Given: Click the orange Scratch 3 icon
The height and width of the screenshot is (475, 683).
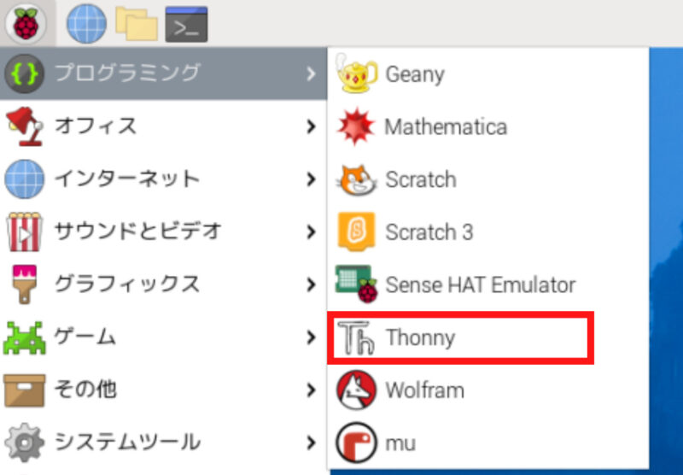Looking at the screenshot, I should (x=356, y=232).
